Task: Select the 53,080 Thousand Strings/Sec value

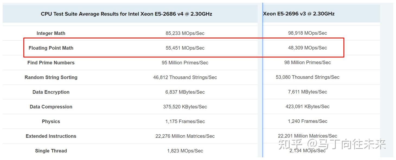Action: point(307,77)
